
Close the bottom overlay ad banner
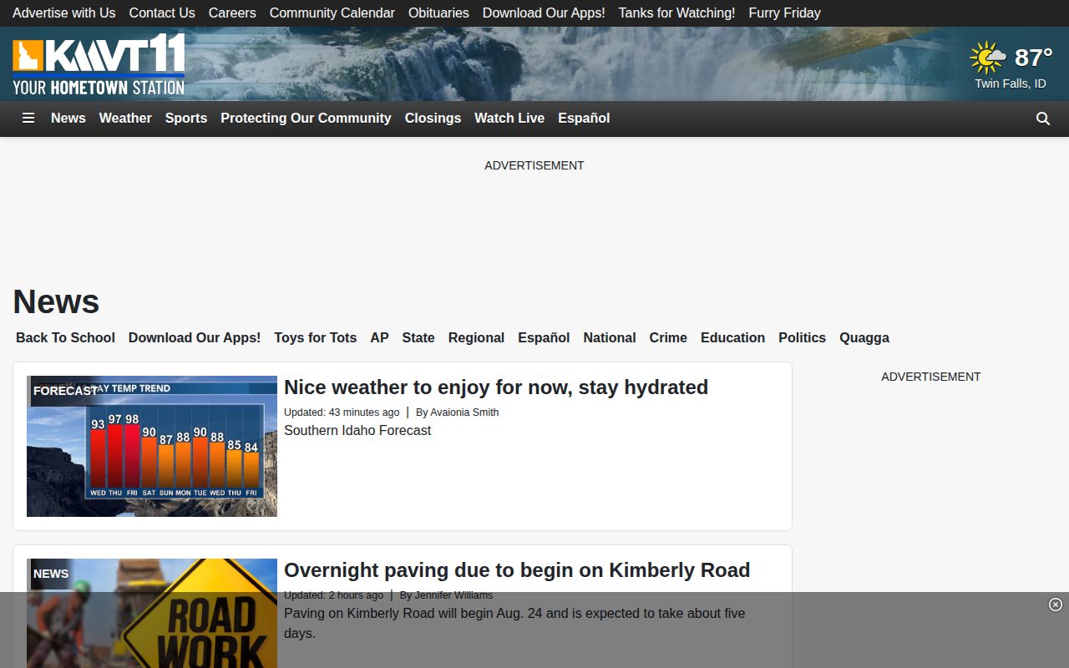[1056, 605]
